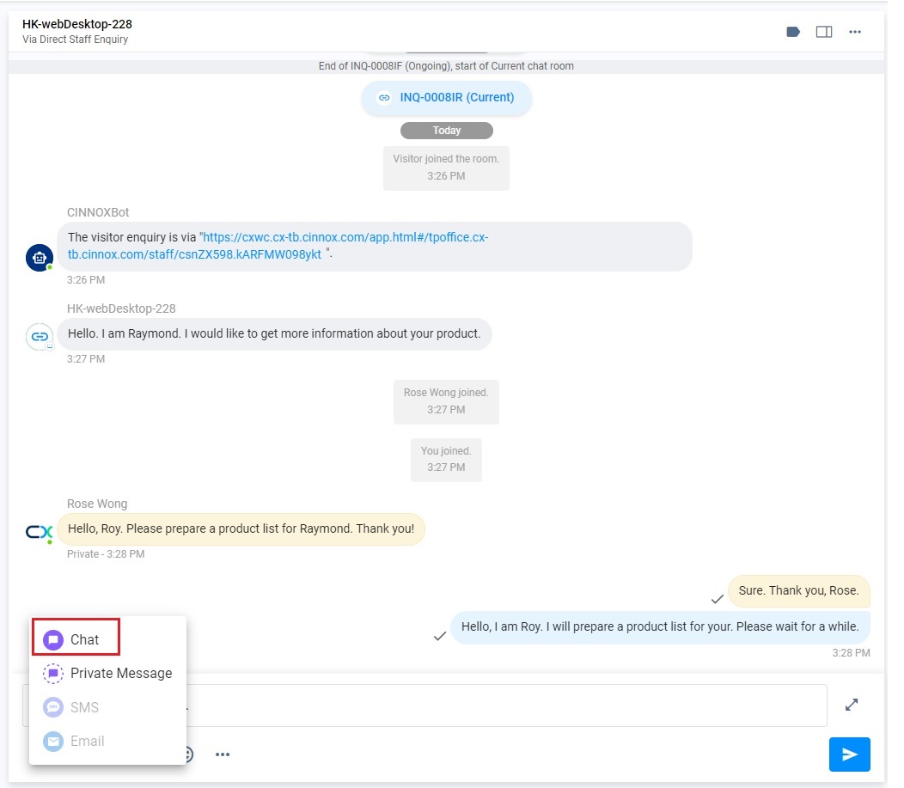The height and width of the screenshot is (788, 904).
Task: Click the HK-webDesktop-228 room title
Action: 77,24
